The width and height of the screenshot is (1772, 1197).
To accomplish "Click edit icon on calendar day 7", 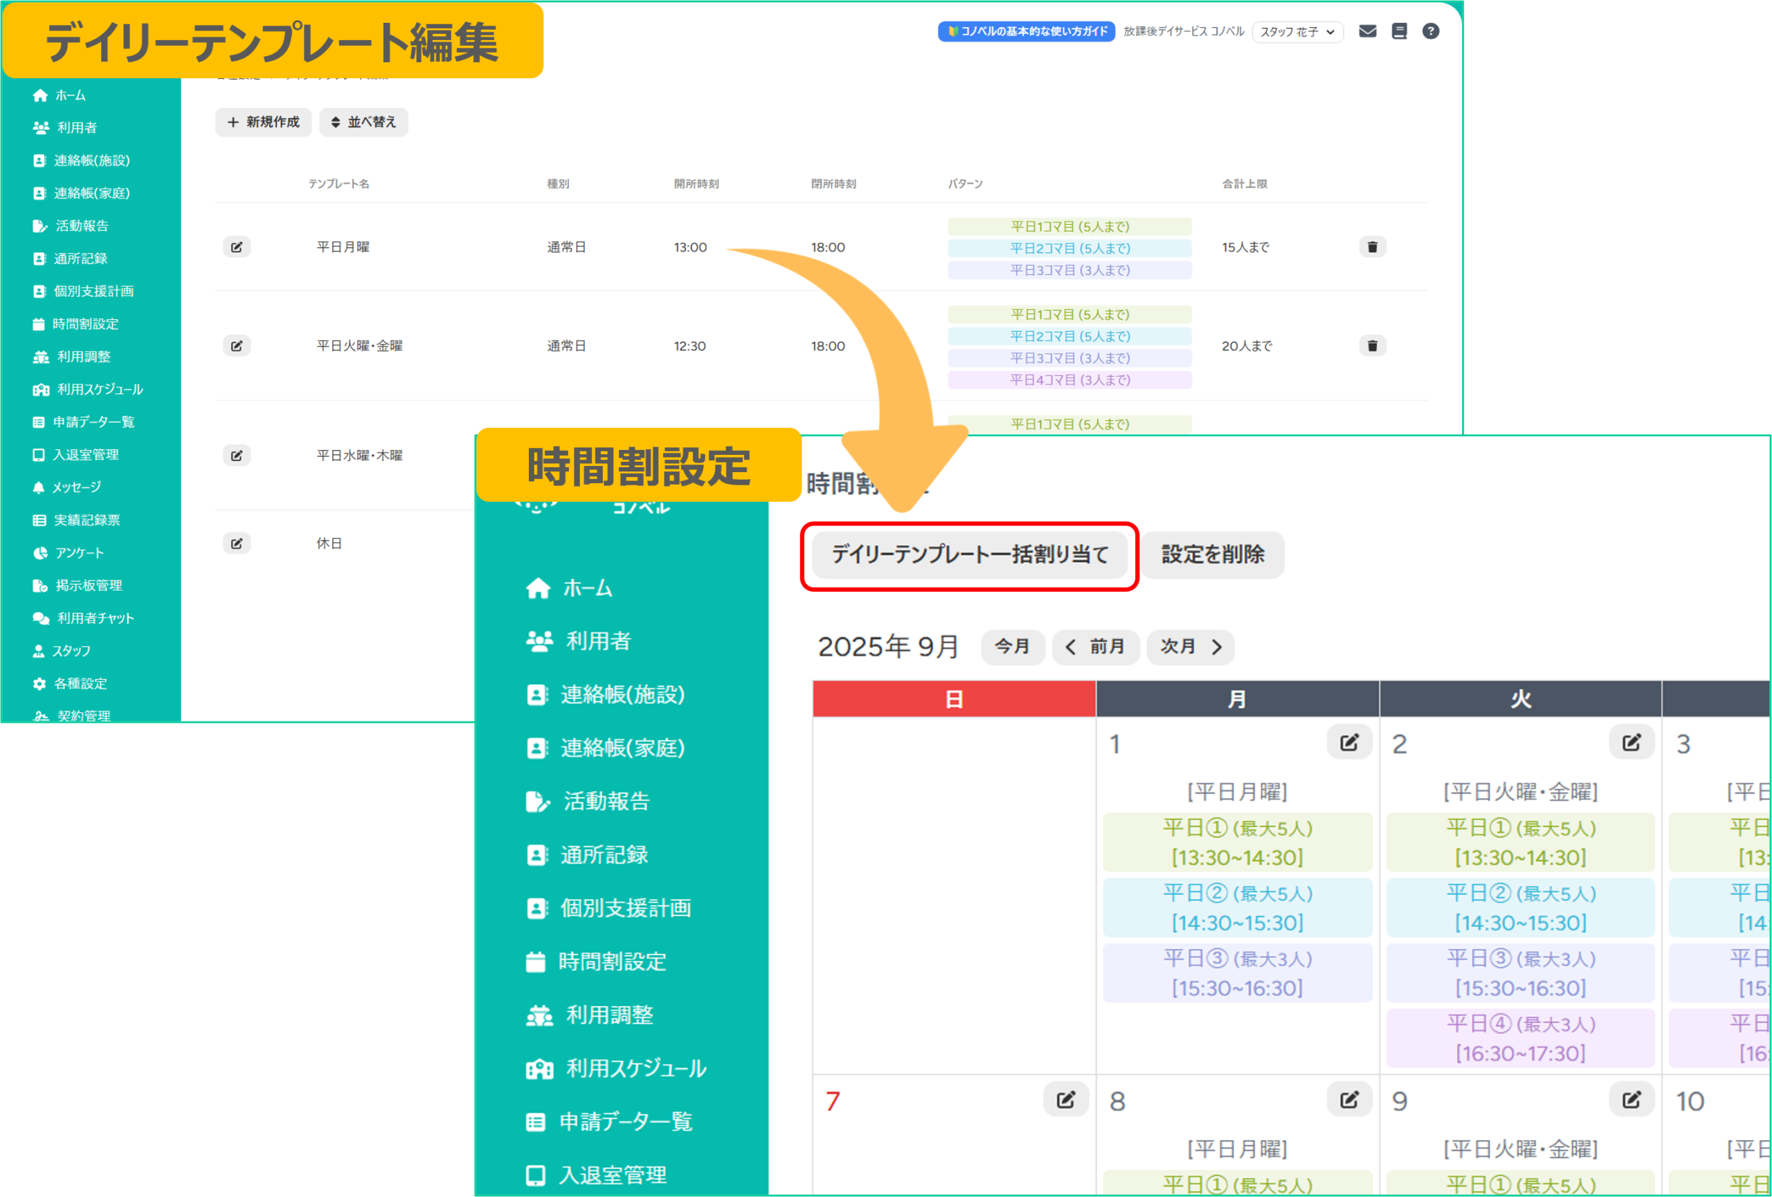I will (x=1065, y=1099).
